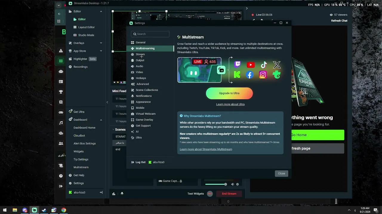Open the Cloudbot robot icon in left strip
382x214 pixels.
[61, 71]
